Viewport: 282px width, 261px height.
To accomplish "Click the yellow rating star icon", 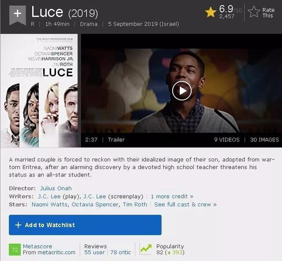I will coord(211,12).
